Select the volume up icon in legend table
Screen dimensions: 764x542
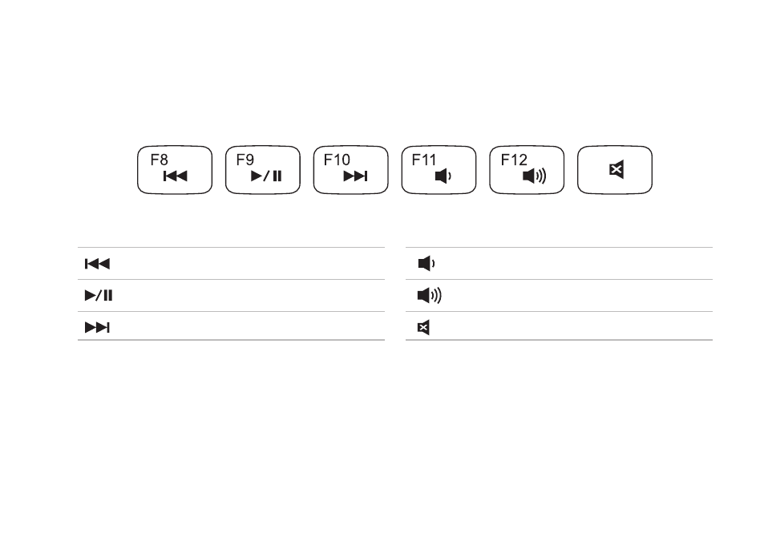coord(430,295)
